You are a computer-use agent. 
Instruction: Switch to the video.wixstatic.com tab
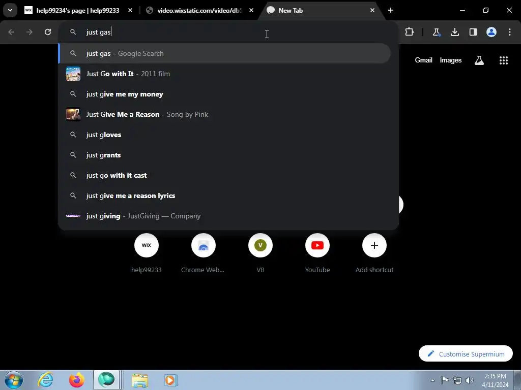point(199,11)
